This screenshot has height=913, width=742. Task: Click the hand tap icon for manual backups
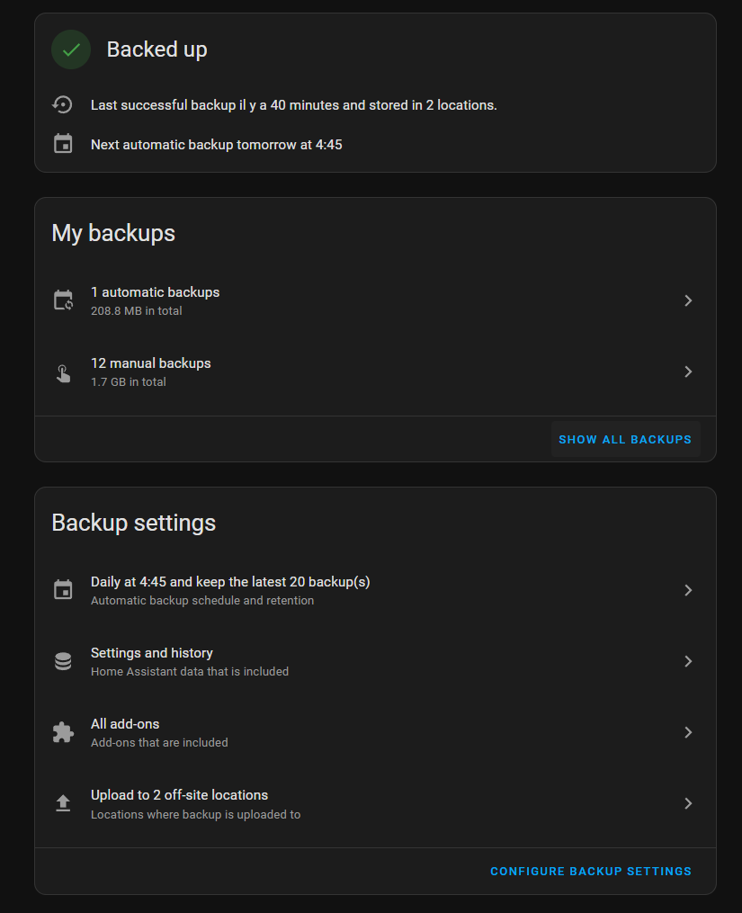point(63,371)
